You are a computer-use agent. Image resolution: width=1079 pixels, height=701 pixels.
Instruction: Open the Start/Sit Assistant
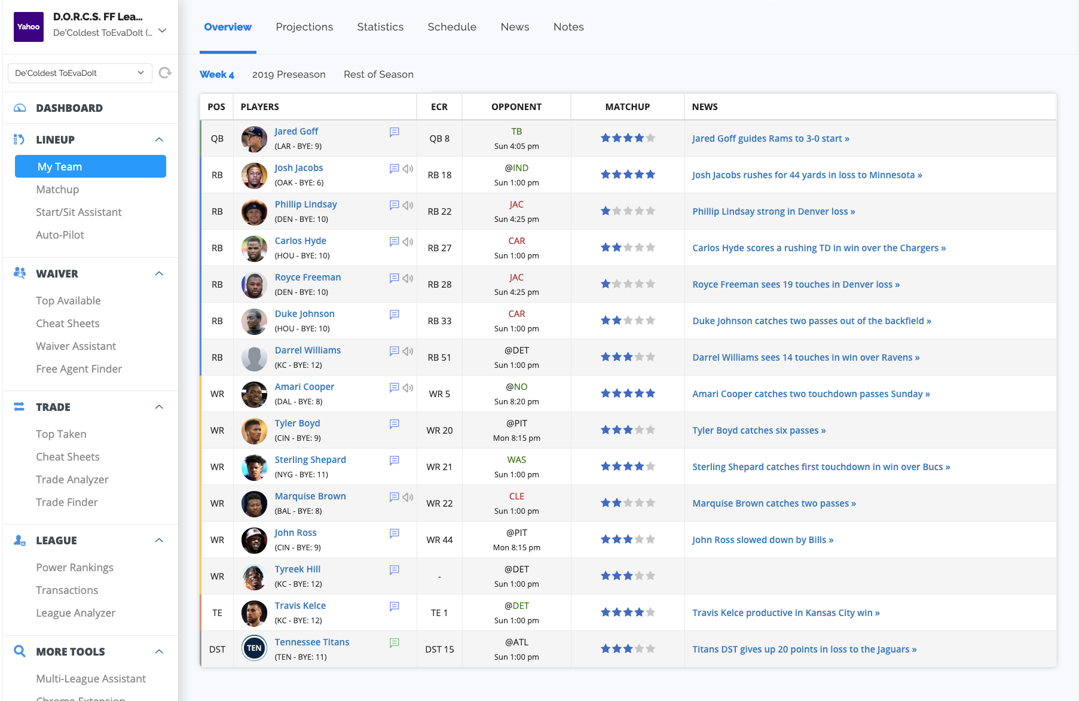pos(79,212)
